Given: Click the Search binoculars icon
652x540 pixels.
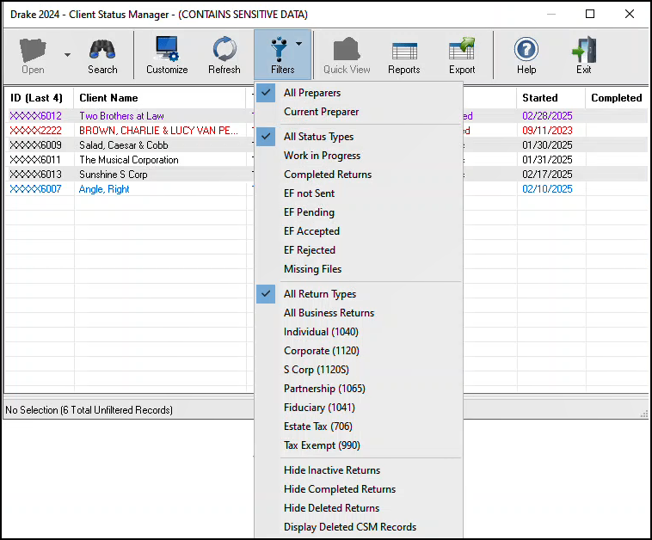Looking at the screenshot, I should [102, 49].
